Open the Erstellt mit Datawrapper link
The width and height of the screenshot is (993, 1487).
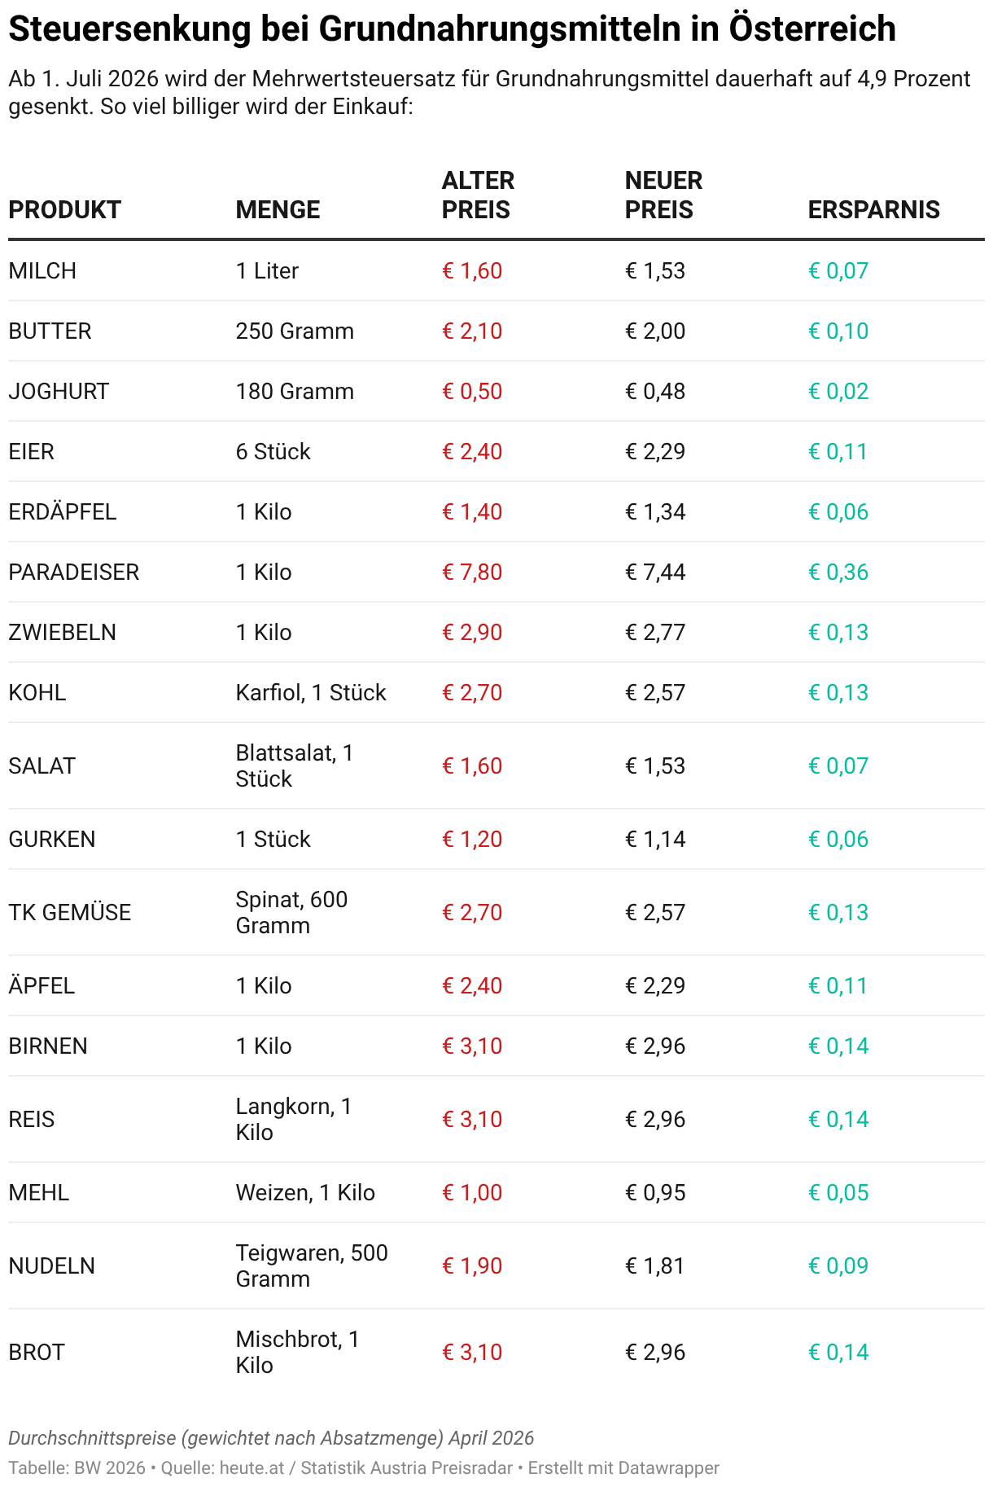(x=623, y=1468)
